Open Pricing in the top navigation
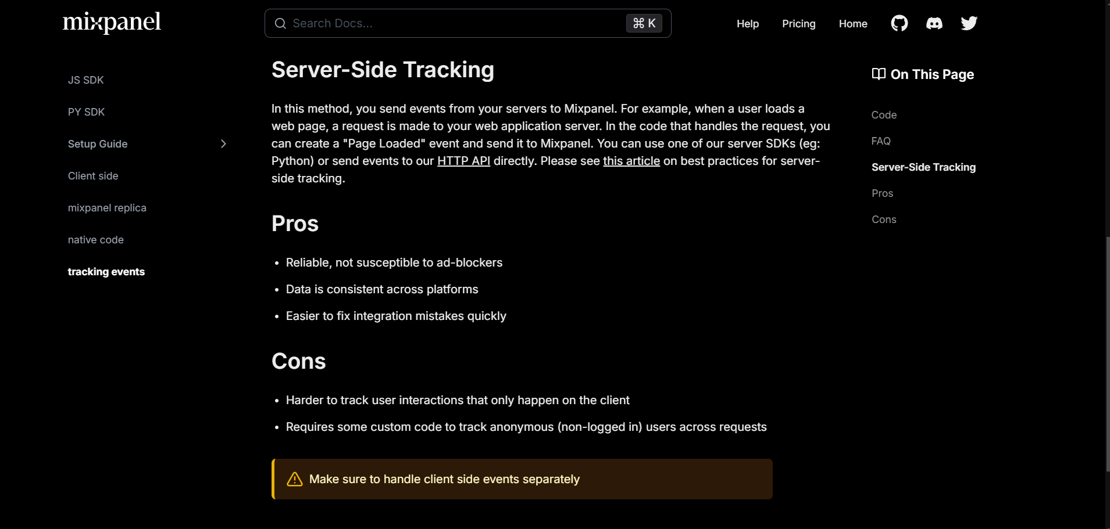1110x529 pixels. (798, 24)
